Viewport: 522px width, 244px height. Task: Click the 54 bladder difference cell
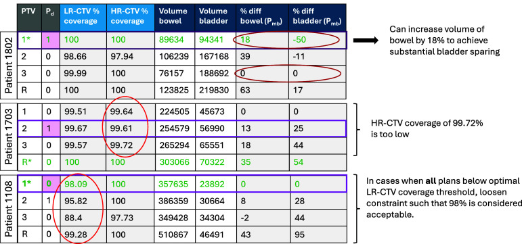(x=318, y=162)
